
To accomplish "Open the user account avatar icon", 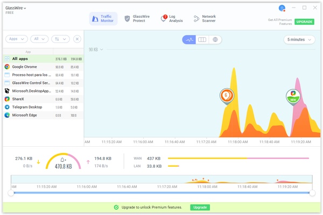I will (282, 8).
